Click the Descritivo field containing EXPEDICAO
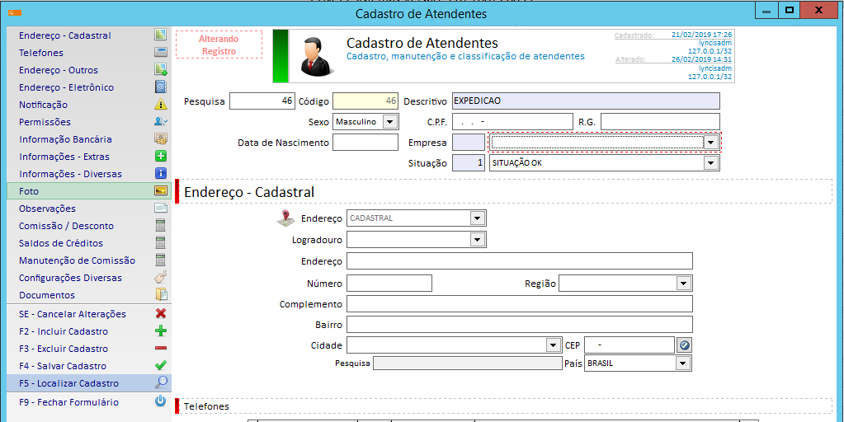Screen dimensions: 844x422 tap(585, 101)
